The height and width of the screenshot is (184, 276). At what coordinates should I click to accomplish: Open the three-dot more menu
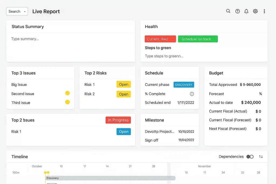(264, 11)
